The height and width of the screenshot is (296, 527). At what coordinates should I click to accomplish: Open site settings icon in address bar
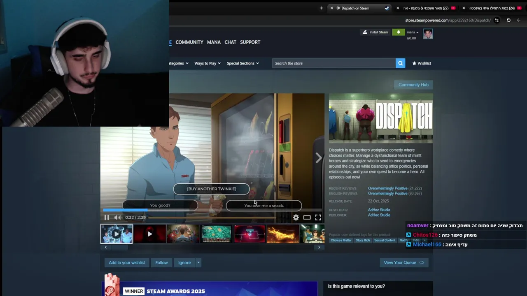coord(497,20)
